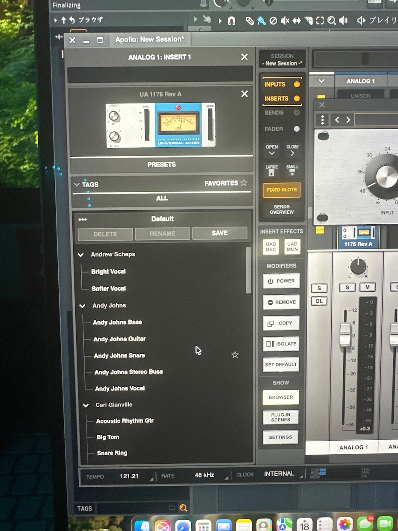
Task: Select the Andy Johns Stereo Buss preset
Action: pos(129,372)
